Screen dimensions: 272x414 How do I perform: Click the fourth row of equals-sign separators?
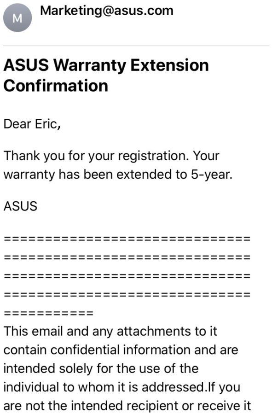click(127, 295)
